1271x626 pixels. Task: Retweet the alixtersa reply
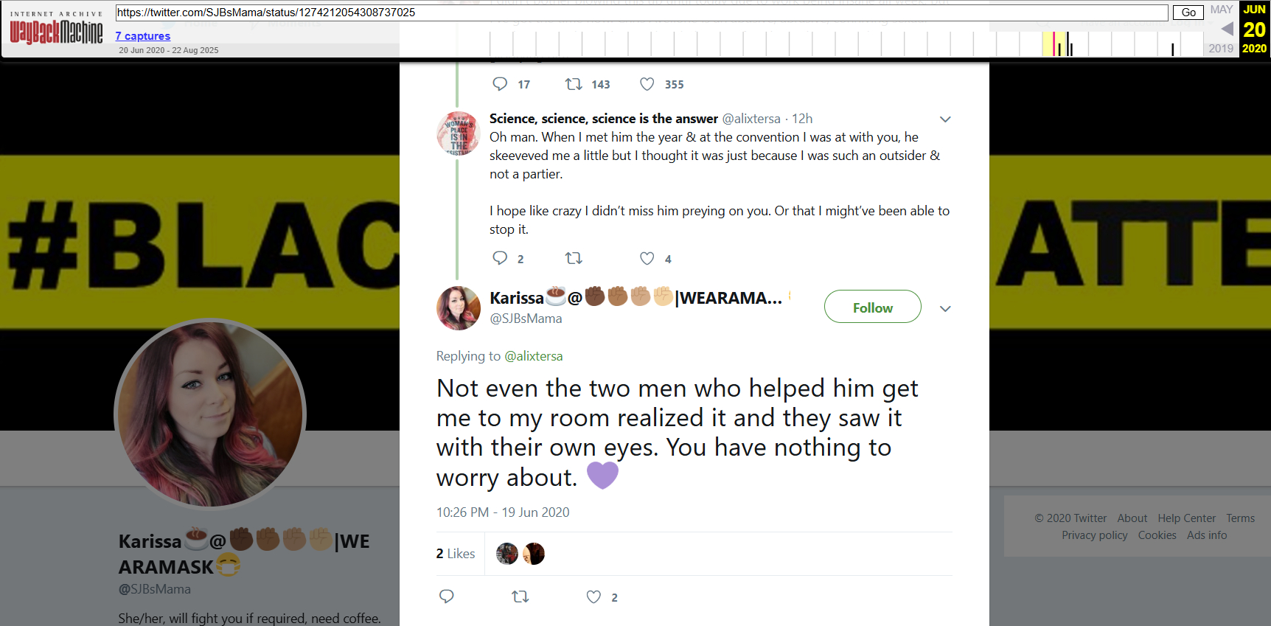(574, 258)
